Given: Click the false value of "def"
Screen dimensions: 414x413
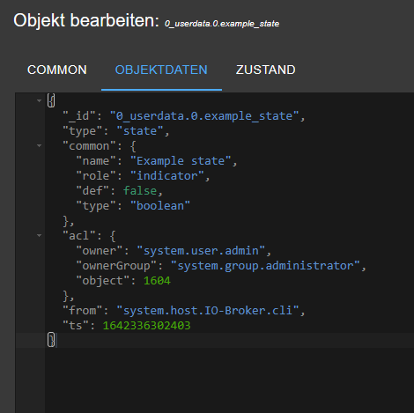Looking at the screenshot, I should pyautogui.click(x=140, y=191).
